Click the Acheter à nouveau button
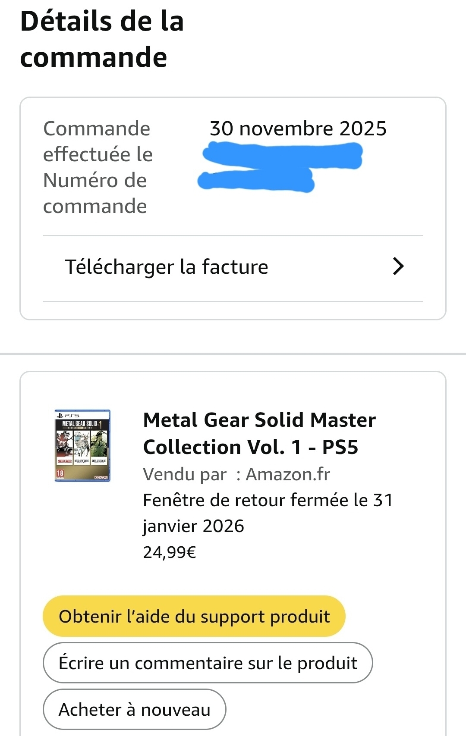The height and width of the screenshot is (736, 466). 134,709
